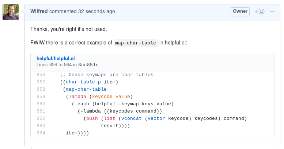Click the inline map-char-table code text

[136, 43]
